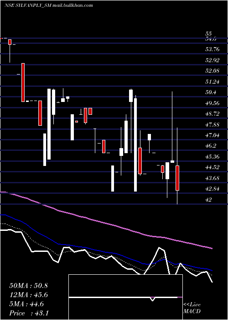Click the 53.76 price axis label
Screen dimensions: 228x320
tap(212, 49)
